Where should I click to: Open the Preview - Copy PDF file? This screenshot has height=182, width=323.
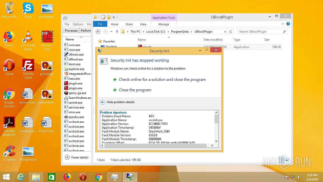pyautogui.click(x=47, y=40)
